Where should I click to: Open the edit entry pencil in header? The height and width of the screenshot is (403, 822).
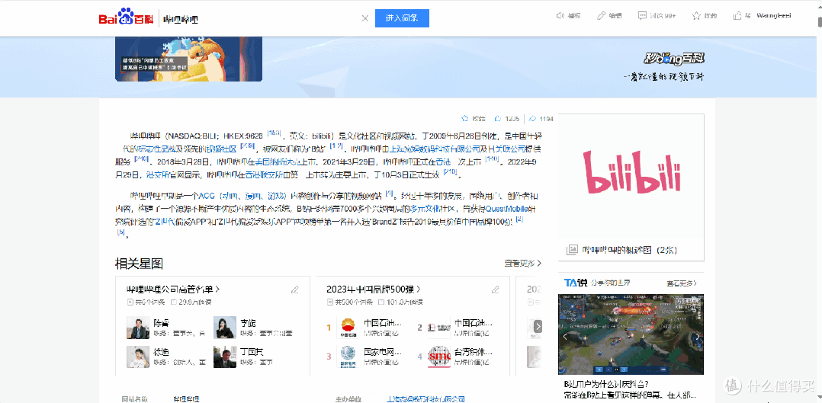pos(602,16)
